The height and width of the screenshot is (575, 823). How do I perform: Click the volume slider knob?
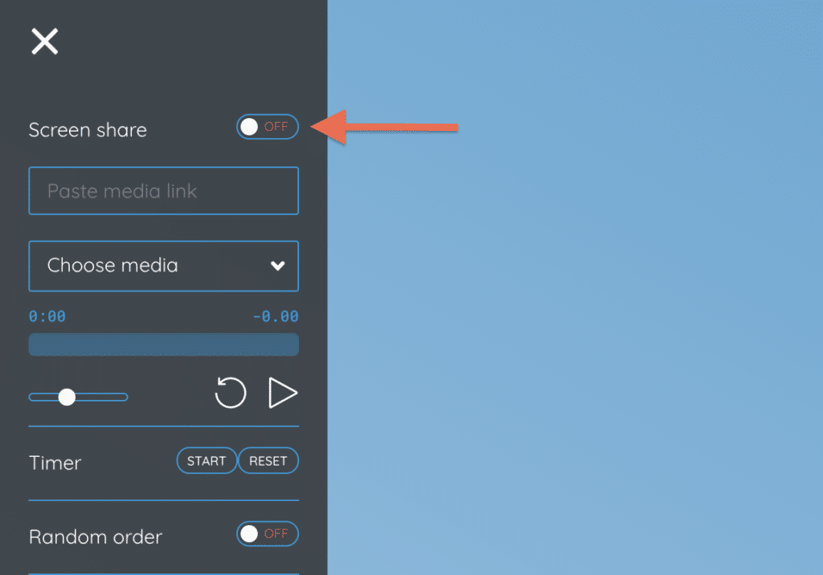pos(67,398)
